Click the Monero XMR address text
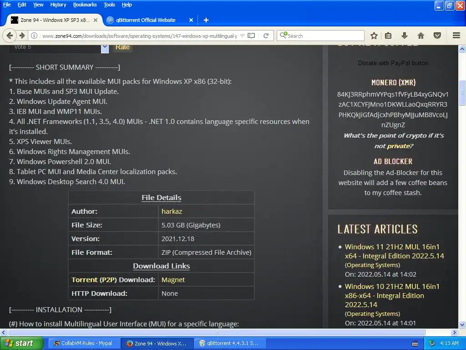This screenshot has width=466, height=350. click(393, 109)
